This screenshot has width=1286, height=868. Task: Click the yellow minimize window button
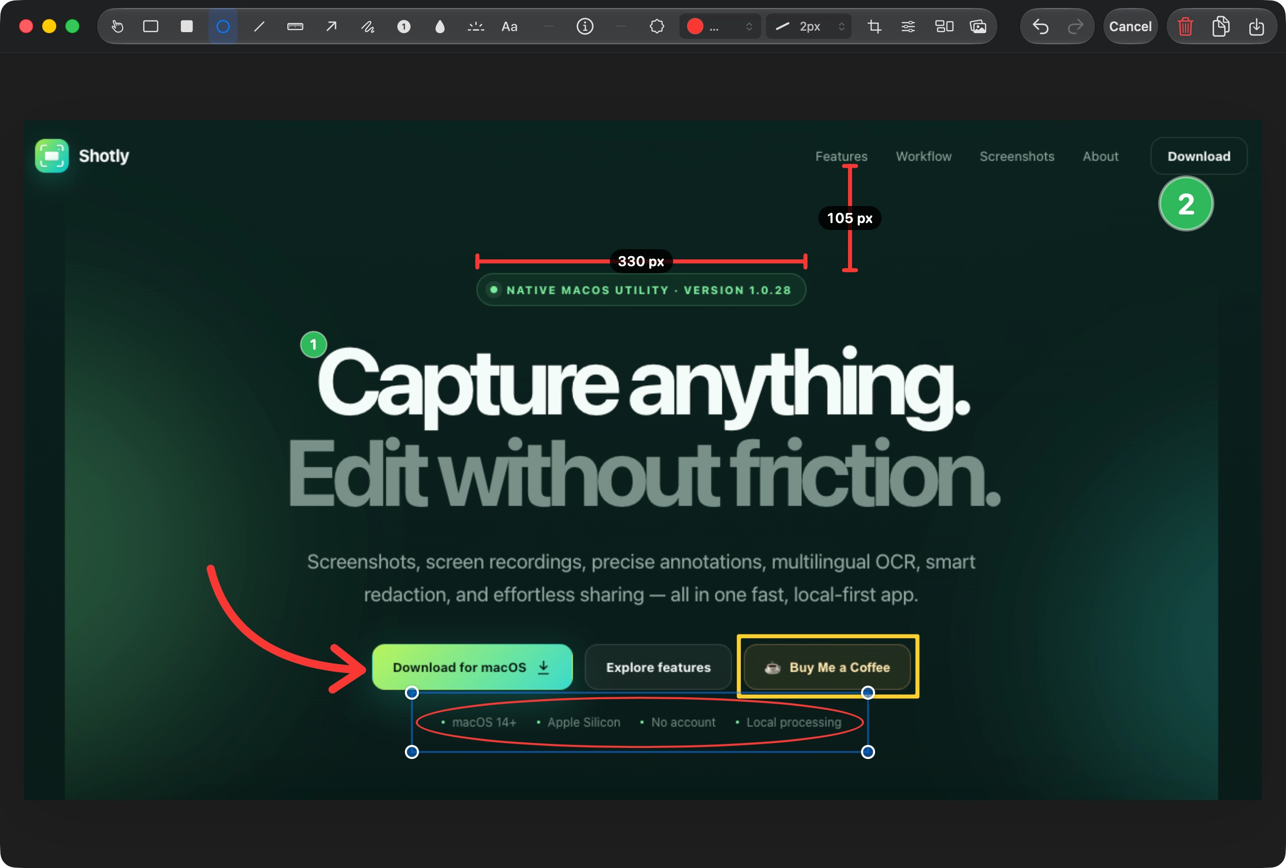[x=49, y=26]
